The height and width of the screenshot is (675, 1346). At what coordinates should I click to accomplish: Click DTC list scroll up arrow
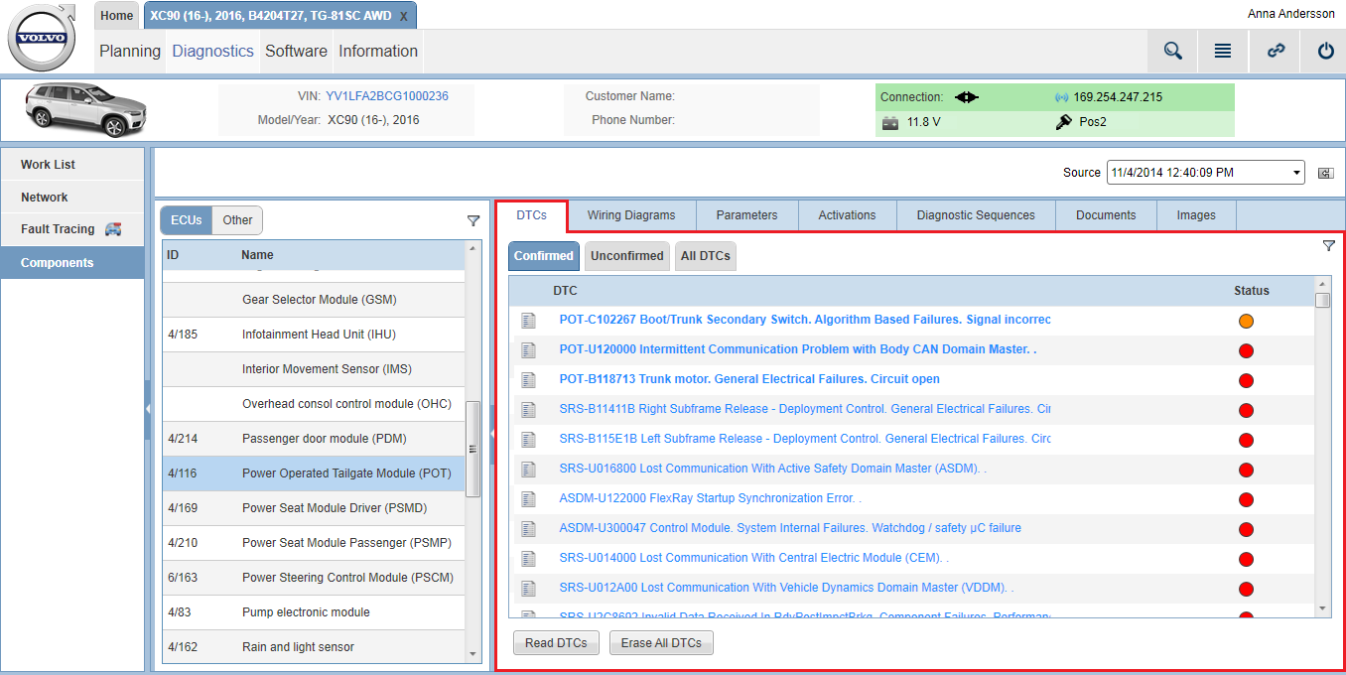[1322, 284]
